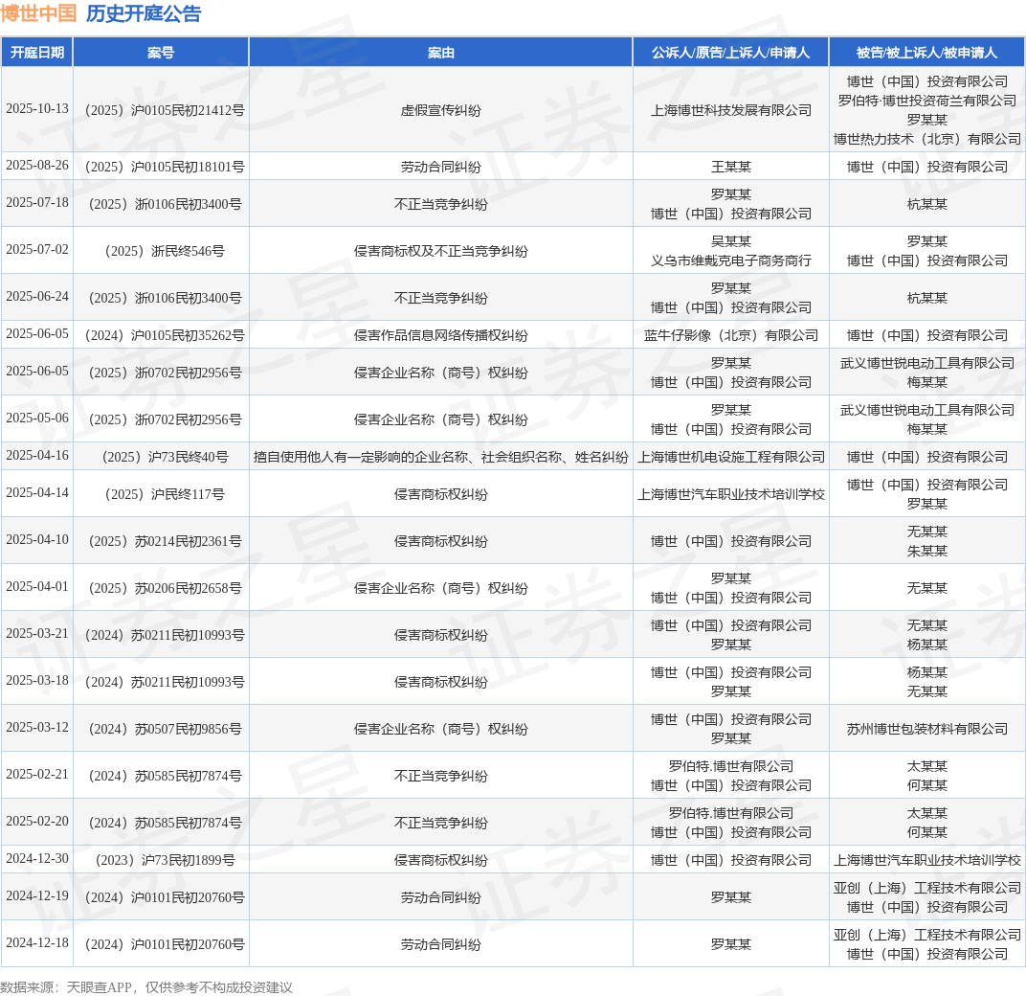Image resolution: width=1026 pixels, height=996 pixels.
Task: Click plaintiff 吴某某
Action: (x=731, y=241)
